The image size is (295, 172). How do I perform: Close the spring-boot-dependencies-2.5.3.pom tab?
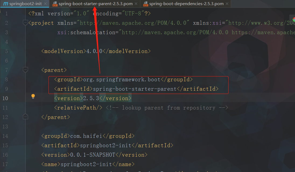point(227,4)
